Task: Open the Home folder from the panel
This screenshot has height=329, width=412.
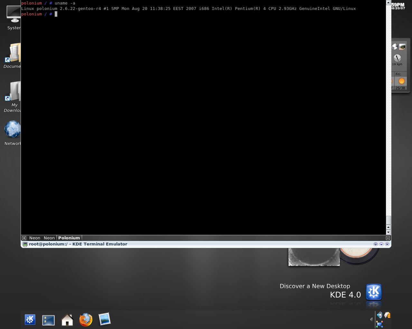Action: click(x=67, y=320)
